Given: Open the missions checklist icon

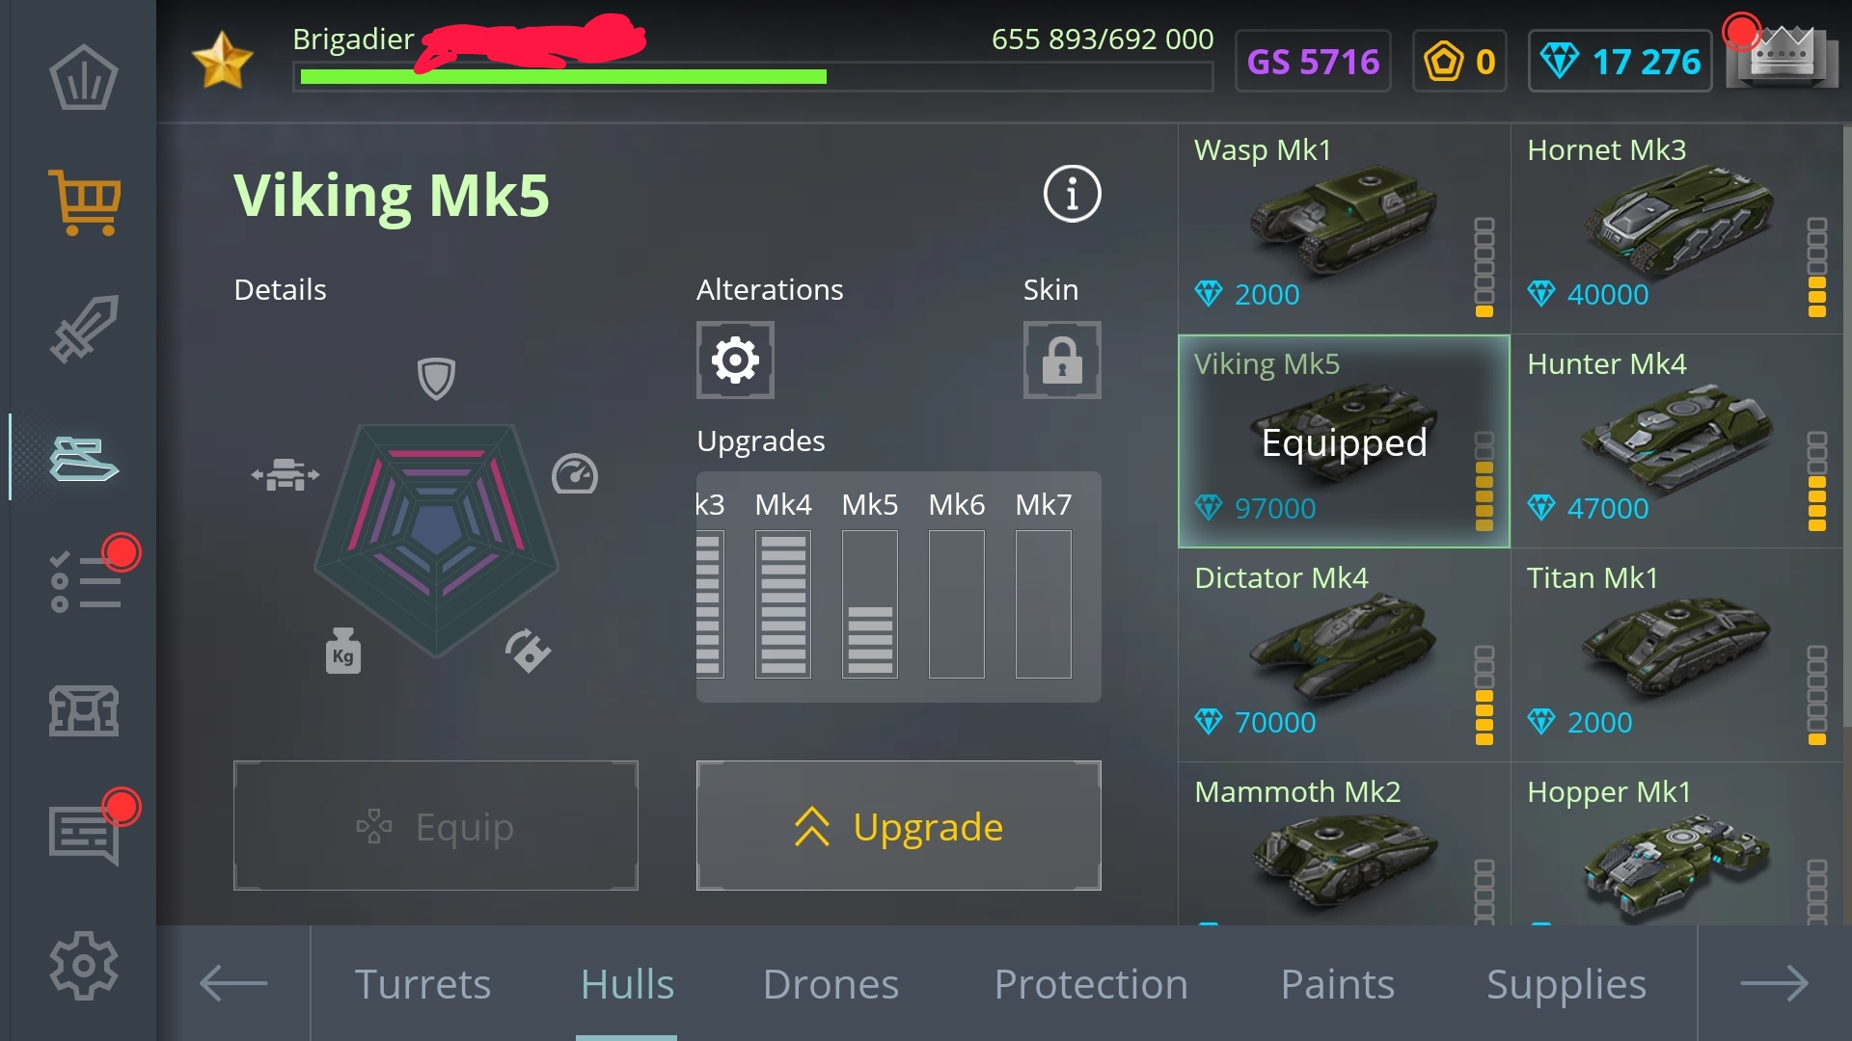Looking at the screenshot, I should click(85, 581).
